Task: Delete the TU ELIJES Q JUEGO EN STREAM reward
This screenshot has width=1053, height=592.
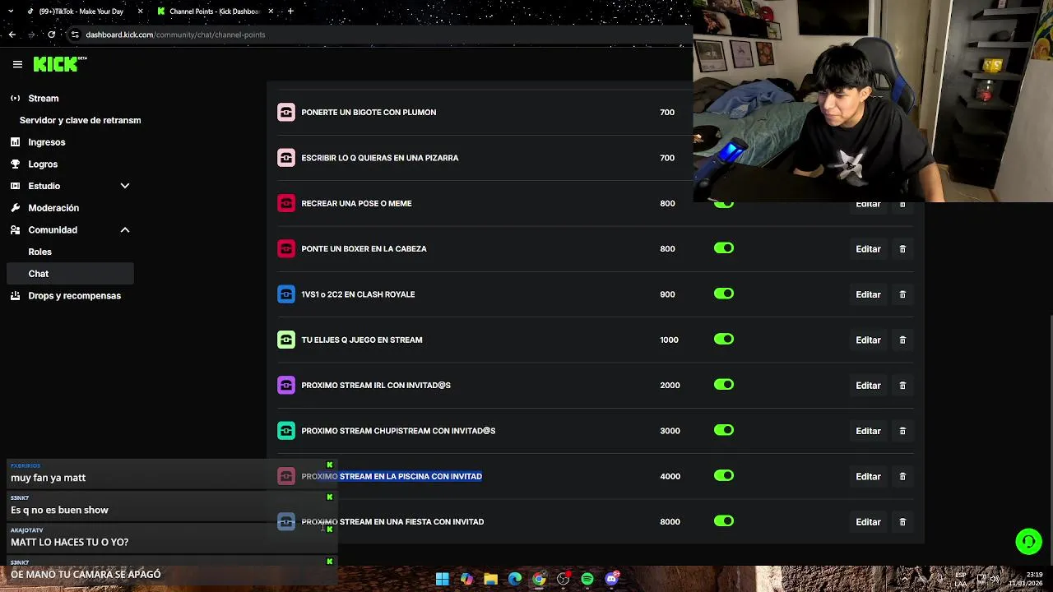Action: (x=902, y=340)
